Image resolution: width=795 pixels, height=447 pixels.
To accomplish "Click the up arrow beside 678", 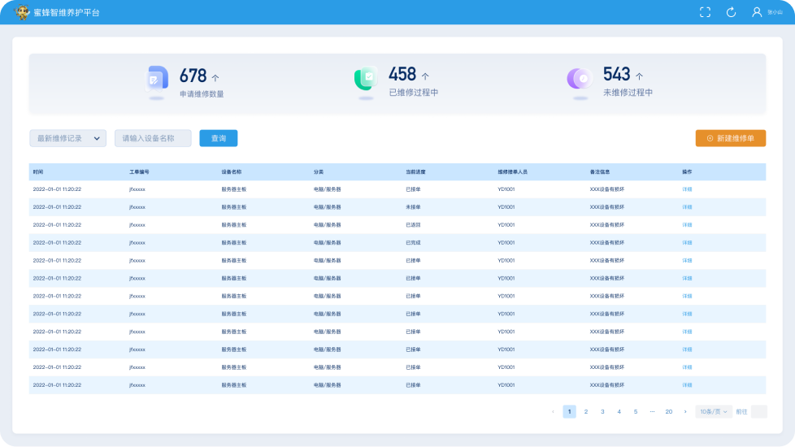I will 215,78.
